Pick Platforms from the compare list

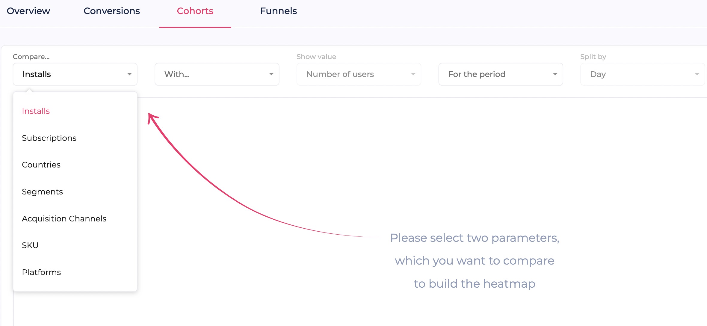[41, 272]
